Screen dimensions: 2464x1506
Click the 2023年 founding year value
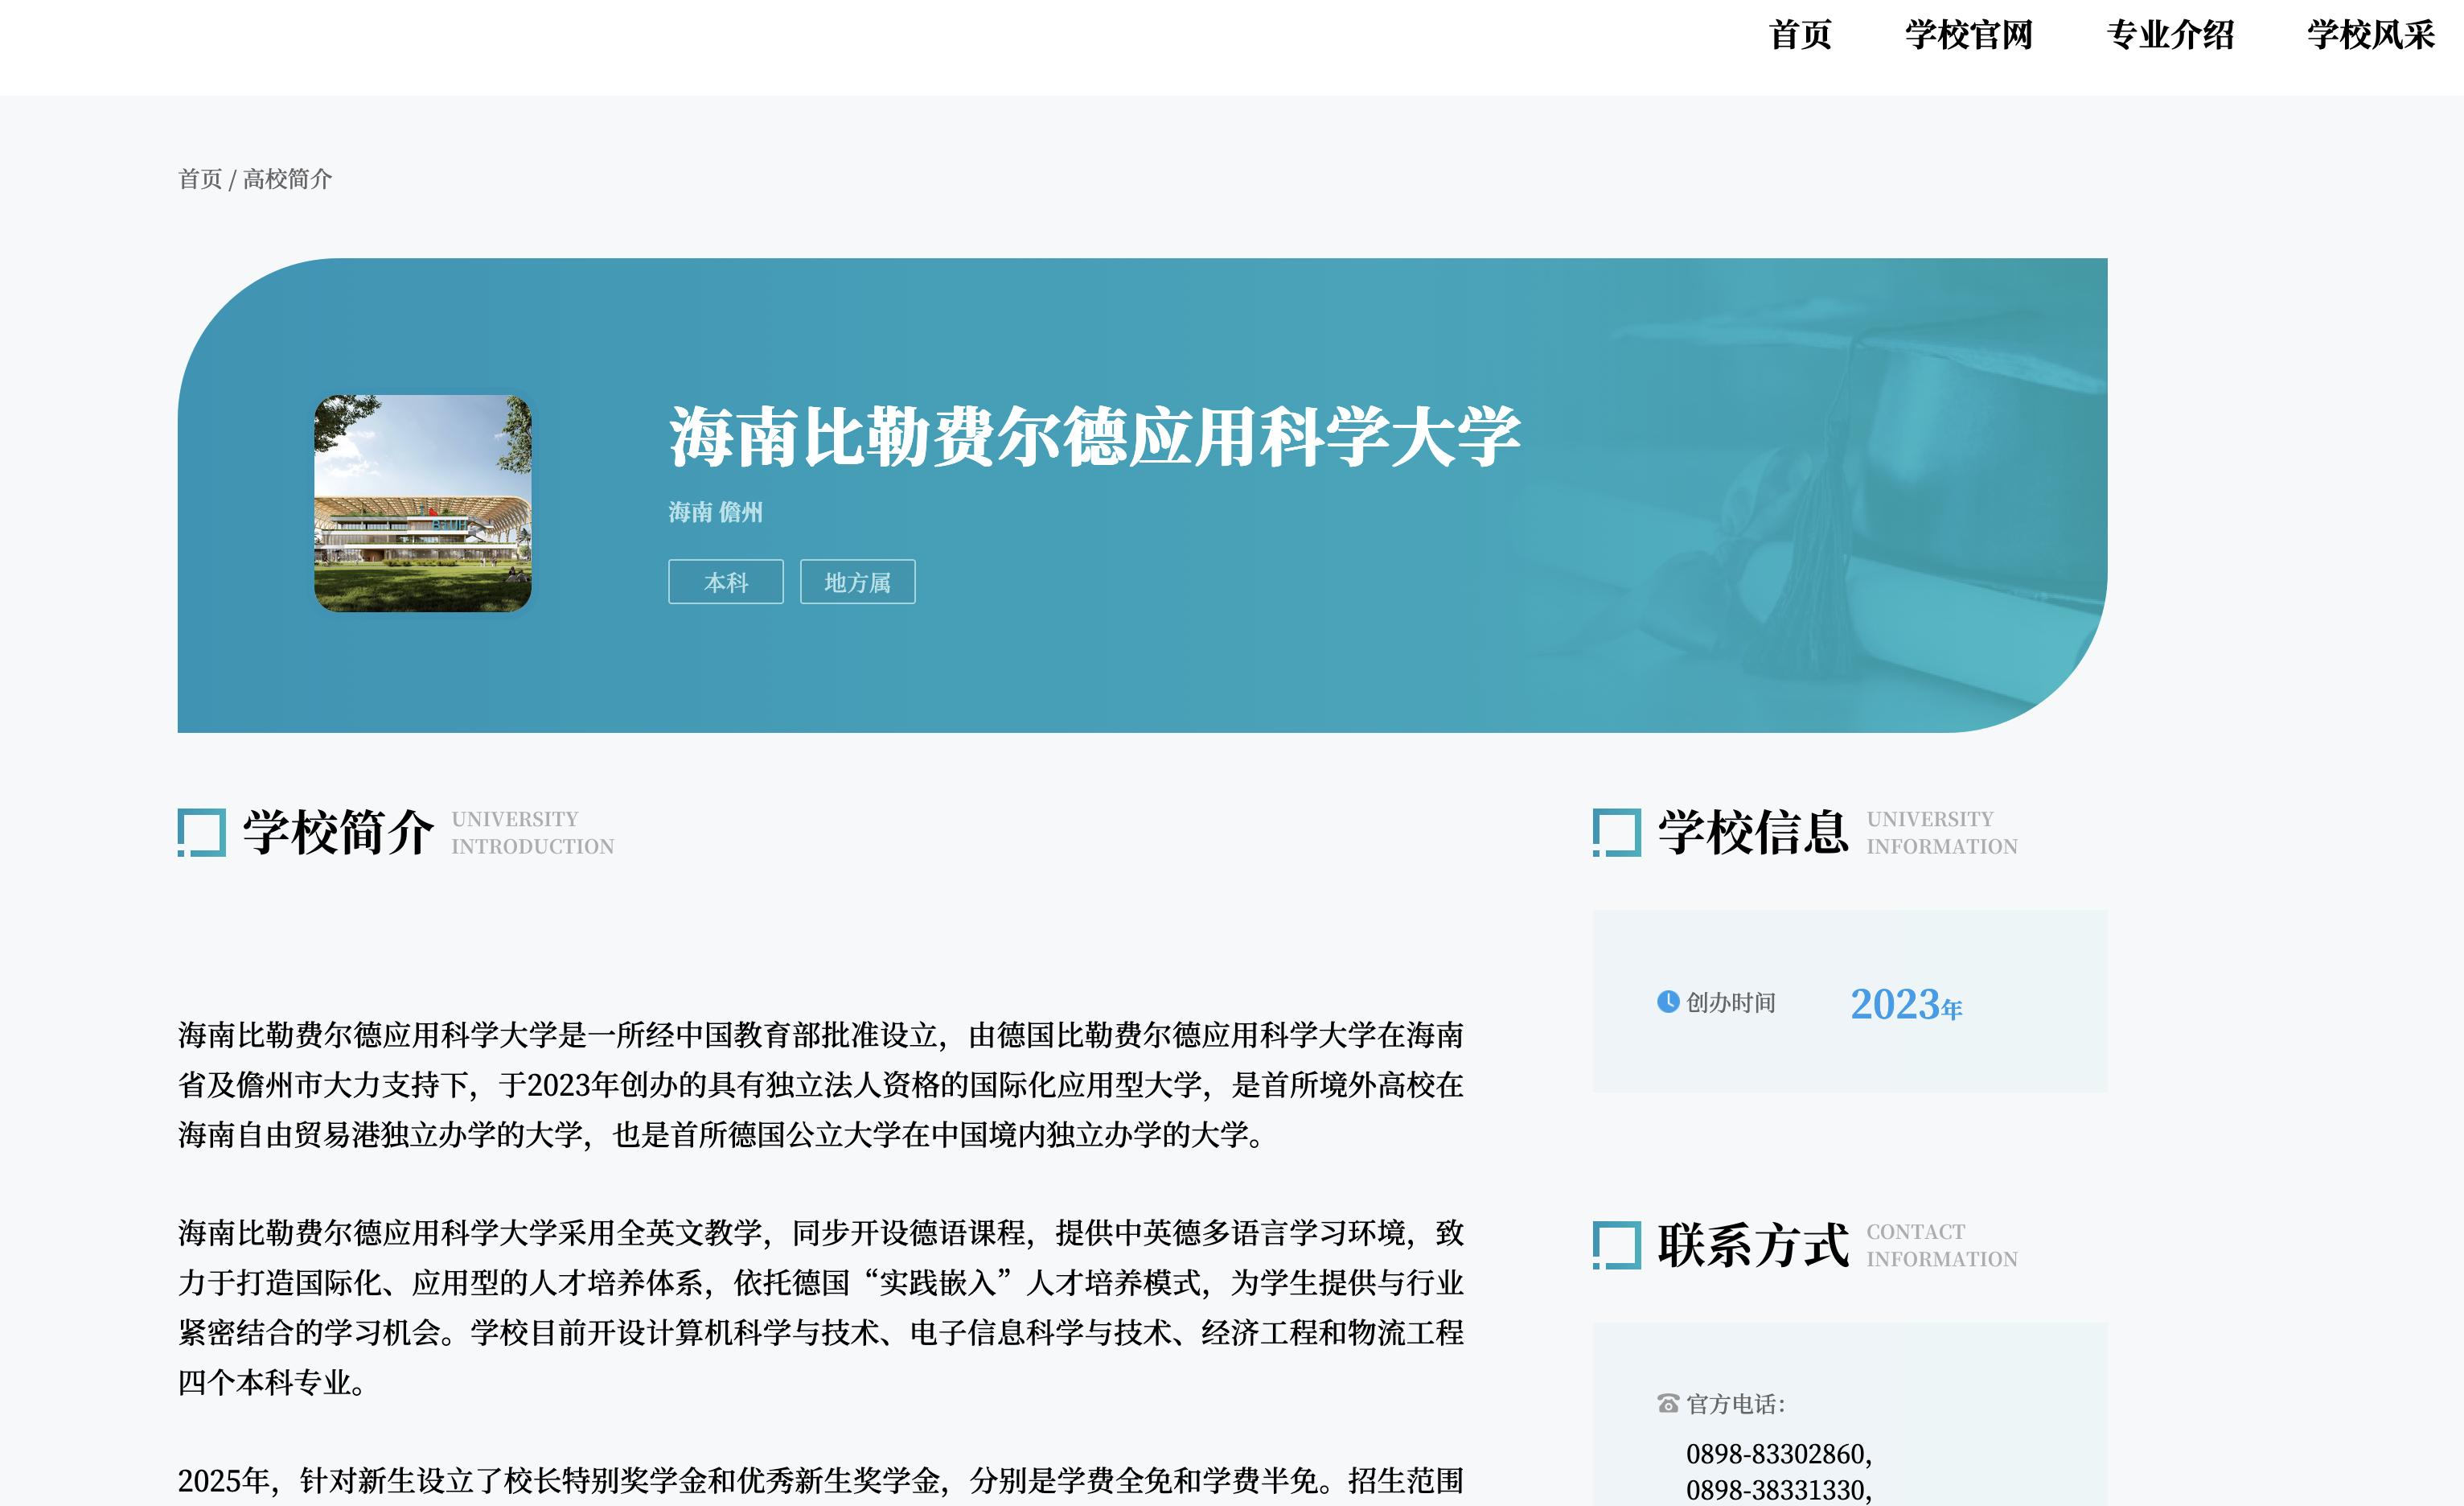(1906, 1004)
